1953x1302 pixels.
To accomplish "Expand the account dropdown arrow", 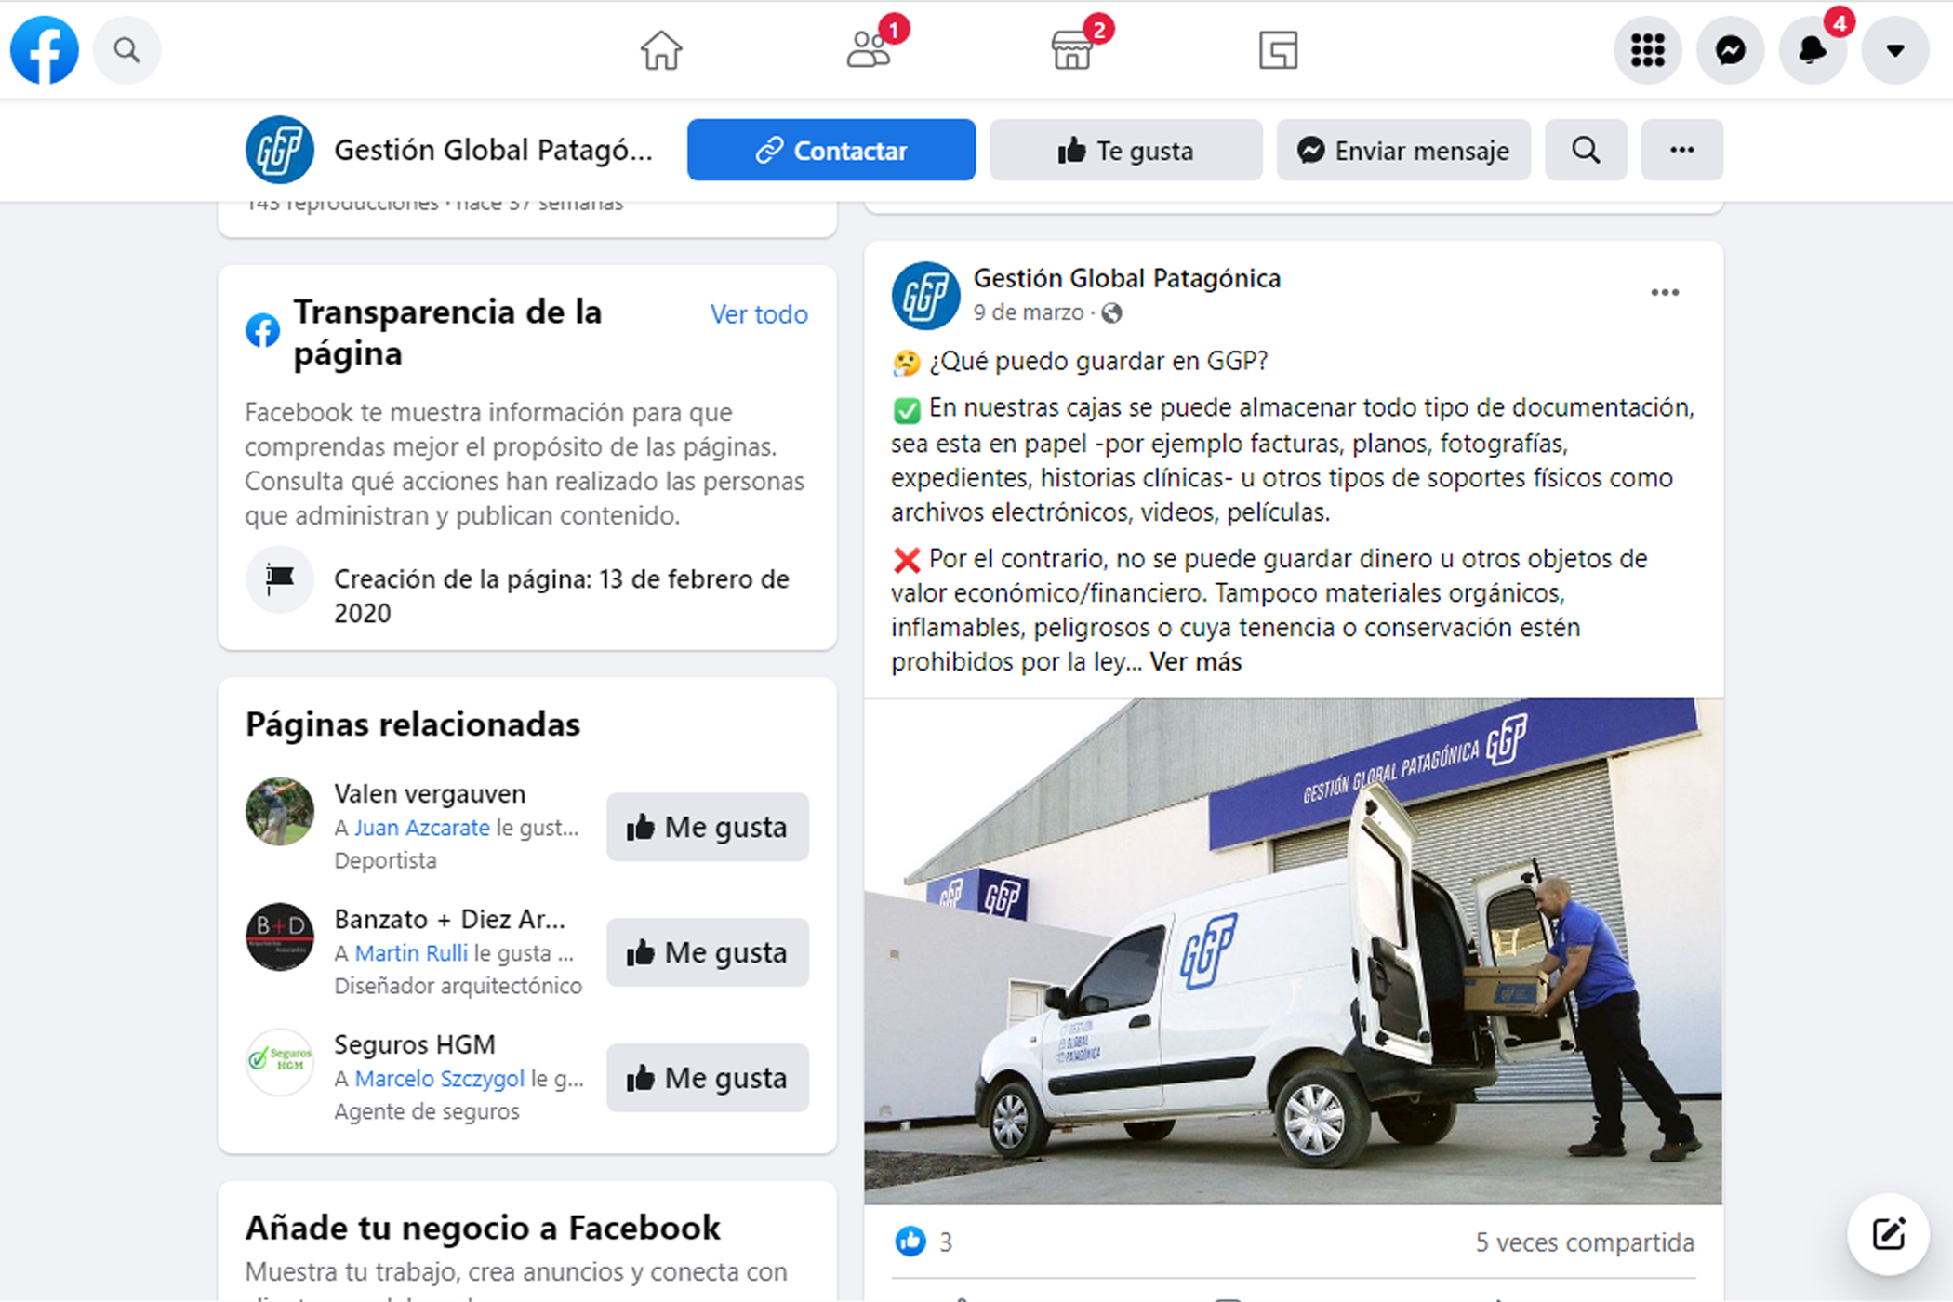I will pos(1895,49).
